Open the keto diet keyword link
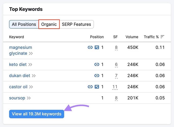The width and height of the screenshot is (174, 127). [x=18, y=65]
